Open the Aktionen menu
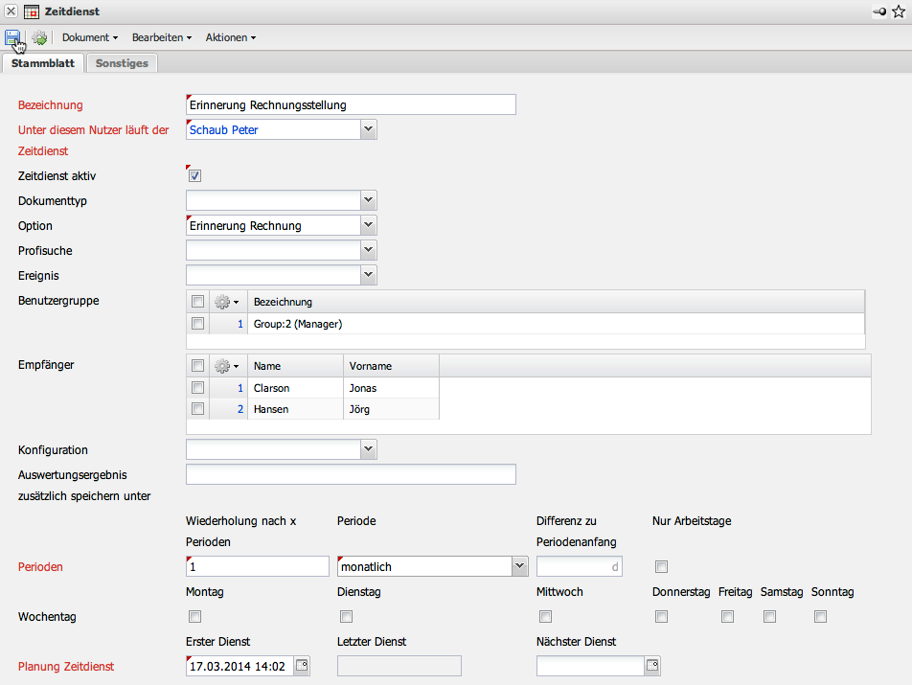The height and width of the screenshot is (685, 912). pyautogui.click(x=230, y=37)
